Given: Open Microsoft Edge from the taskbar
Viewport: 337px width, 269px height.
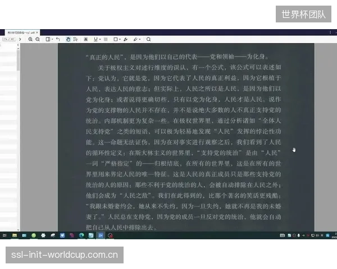Looking at the screenshot, I should 81,235.
